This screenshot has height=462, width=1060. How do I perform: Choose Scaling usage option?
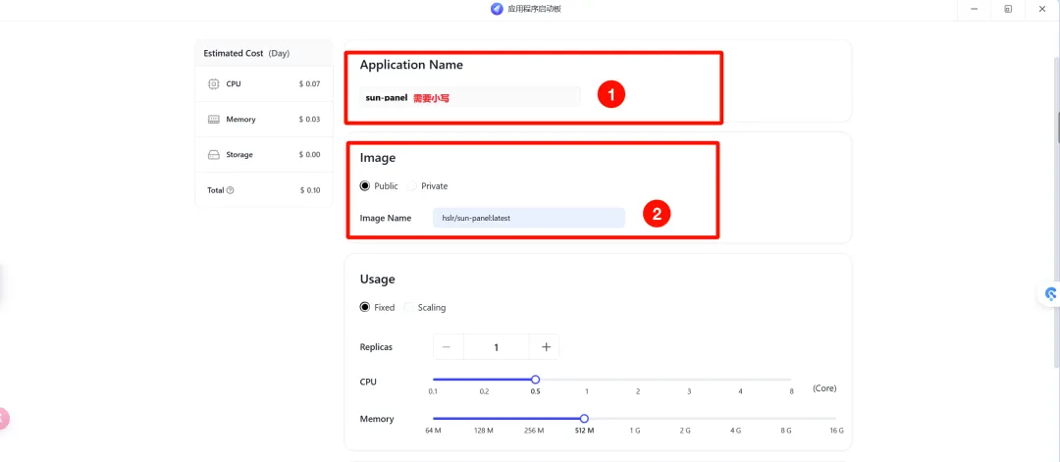[408, 307]
